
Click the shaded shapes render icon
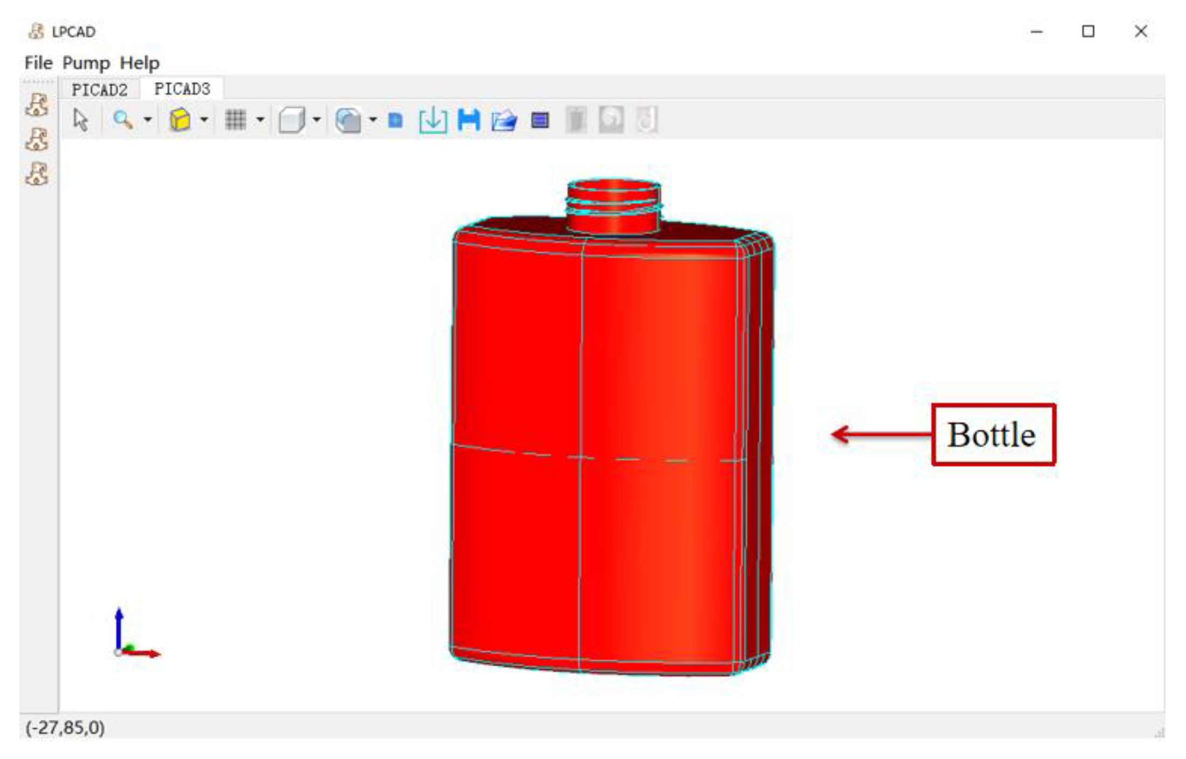[348, 120]
